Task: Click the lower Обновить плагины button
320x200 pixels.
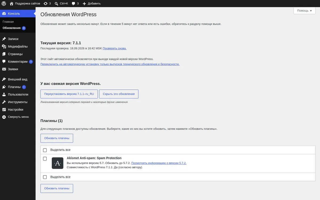Action: 57,189
